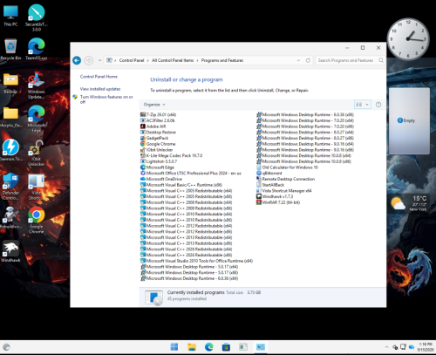This screenshot has width=436, height=355.
Task: Click All Control Panel Items breadcrumb
Action: click(x=173, y=60)
